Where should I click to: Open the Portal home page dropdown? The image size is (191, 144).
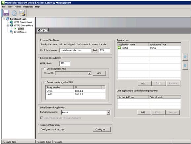point(108,112)
